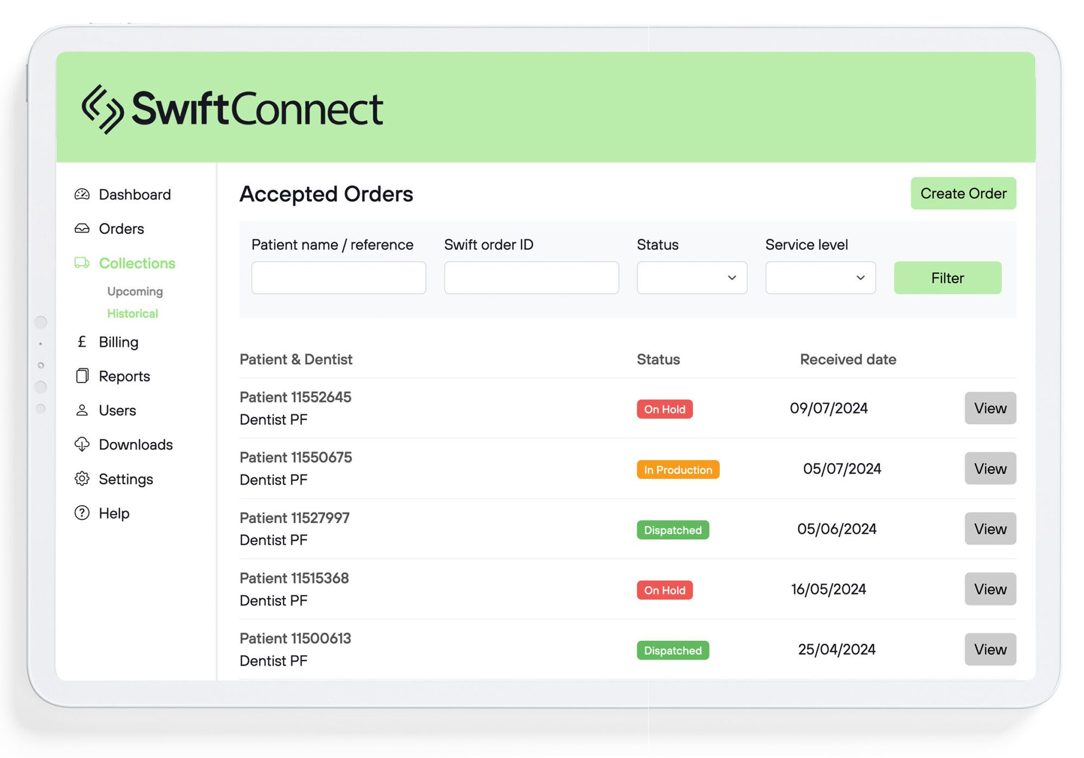Open the Status dropdown
Viewport: 1084px width, 758px height.
692,278
